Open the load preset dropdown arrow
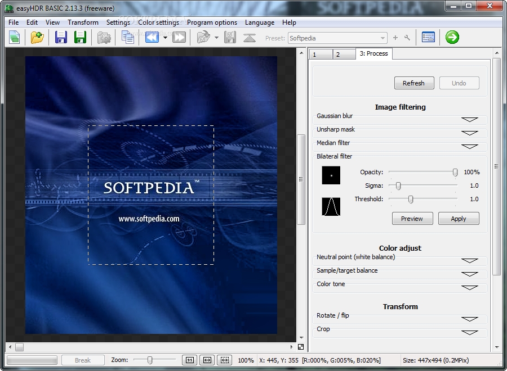This screenshot has height=371, width=507. pos(216,38)
